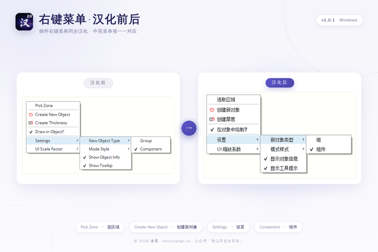
Task: Open the shuichanga.cn footer link
Action: 176,241
